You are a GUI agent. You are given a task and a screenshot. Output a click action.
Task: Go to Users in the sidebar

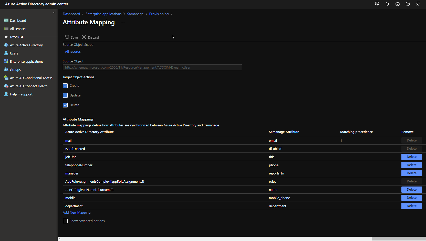click(x=14, y=53)
